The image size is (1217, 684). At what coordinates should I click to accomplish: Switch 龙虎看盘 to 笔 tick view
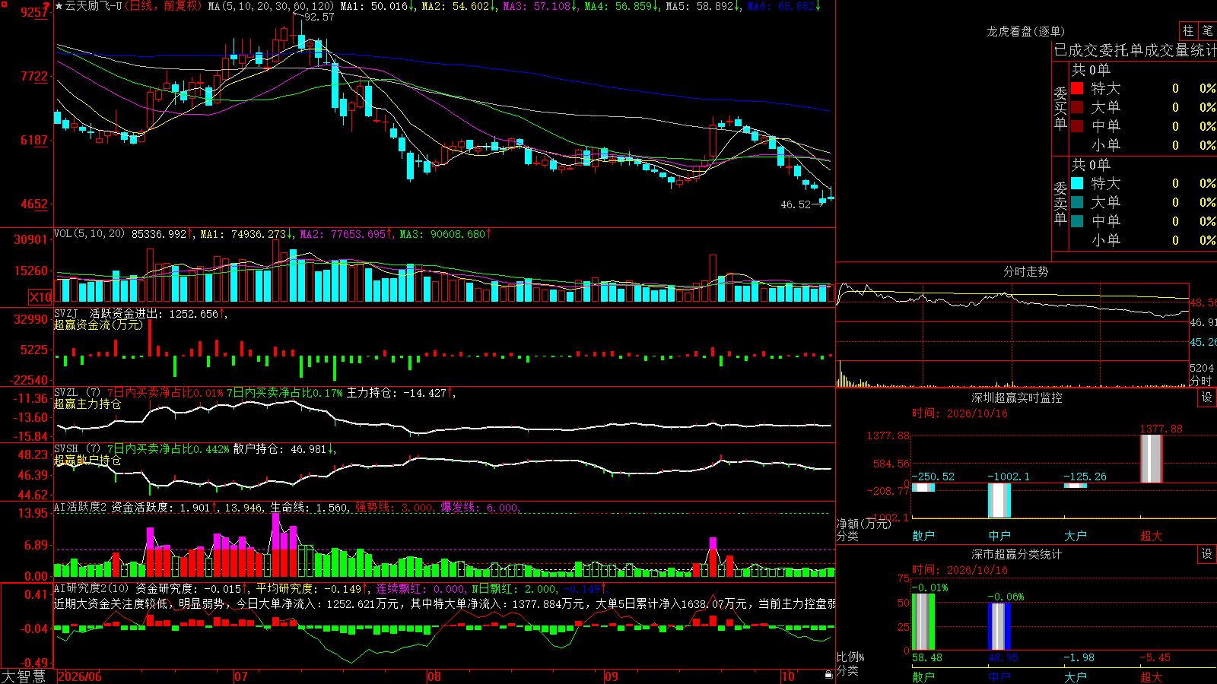(1207, 30)
